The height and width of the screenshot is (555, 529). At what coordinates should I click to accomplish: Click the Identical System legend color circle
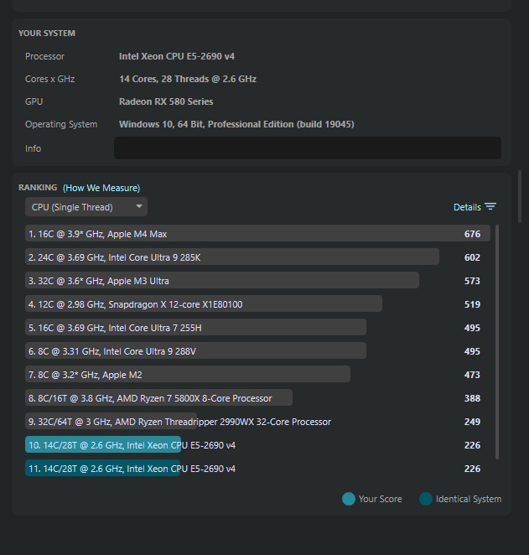point(426,499)
